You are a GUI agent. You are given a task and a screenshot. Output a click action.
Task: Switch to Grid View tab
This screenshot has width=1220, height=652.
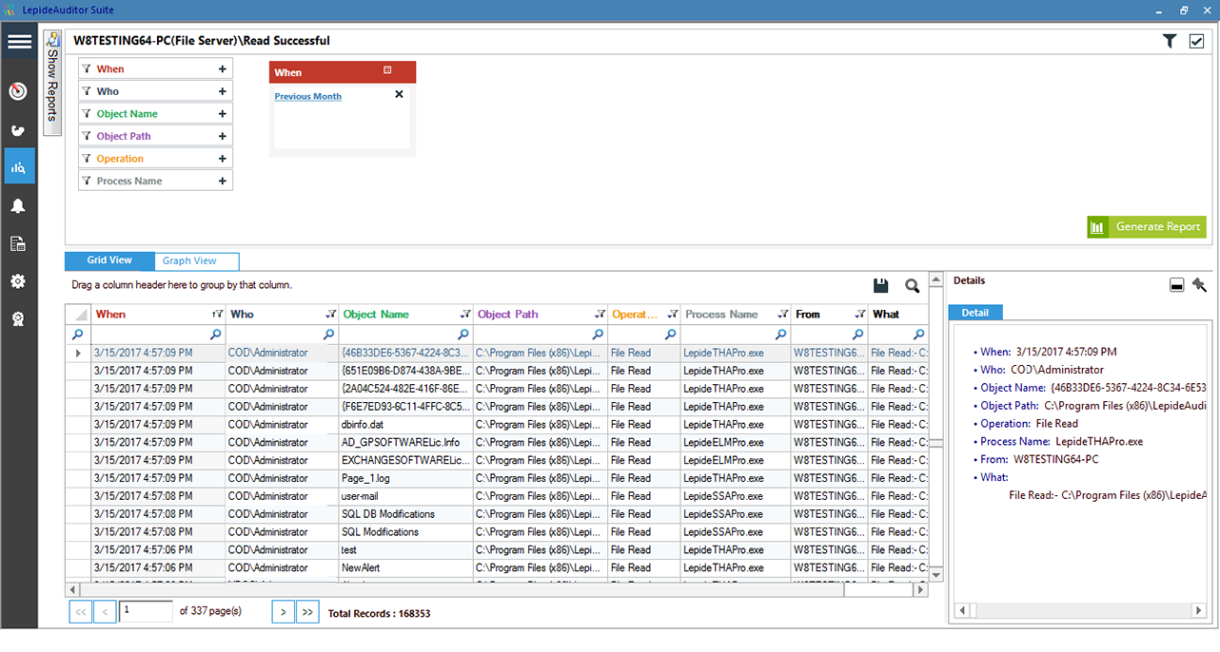pyautogui.click(x=109, y=260)
